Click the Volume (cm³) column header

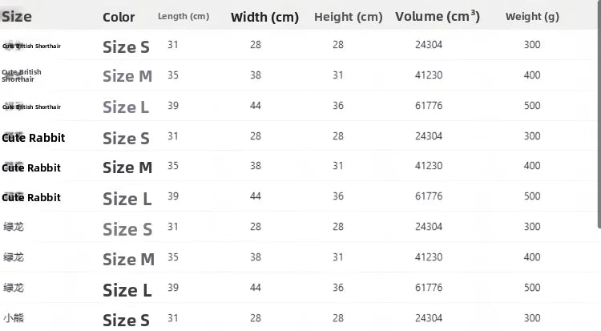pyautogui.click(x=438, y=17)
